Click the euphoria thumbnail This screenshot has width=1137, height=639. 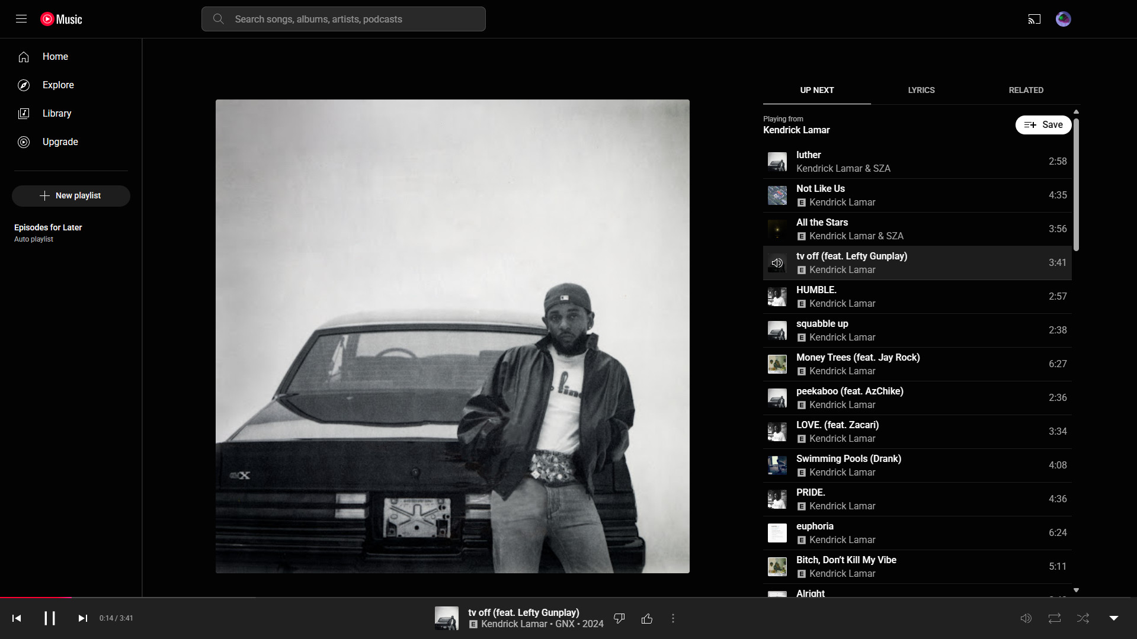click(x=777, y=533)
